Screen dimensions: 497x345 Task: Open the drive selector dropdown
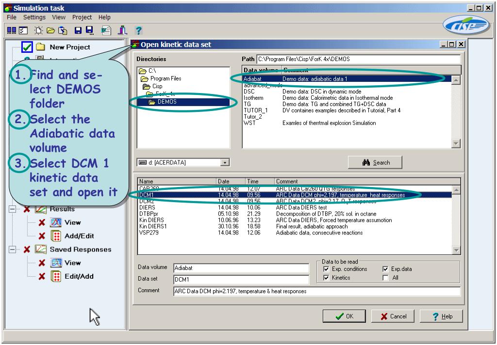[x=225, y=163]
